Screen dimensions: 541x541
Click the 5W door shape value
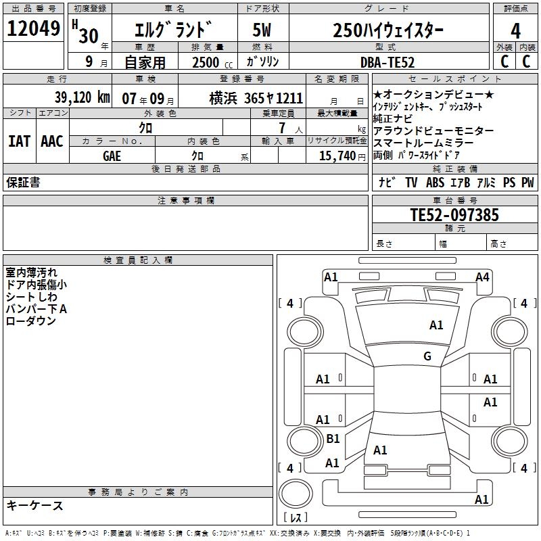coord(262,30)
